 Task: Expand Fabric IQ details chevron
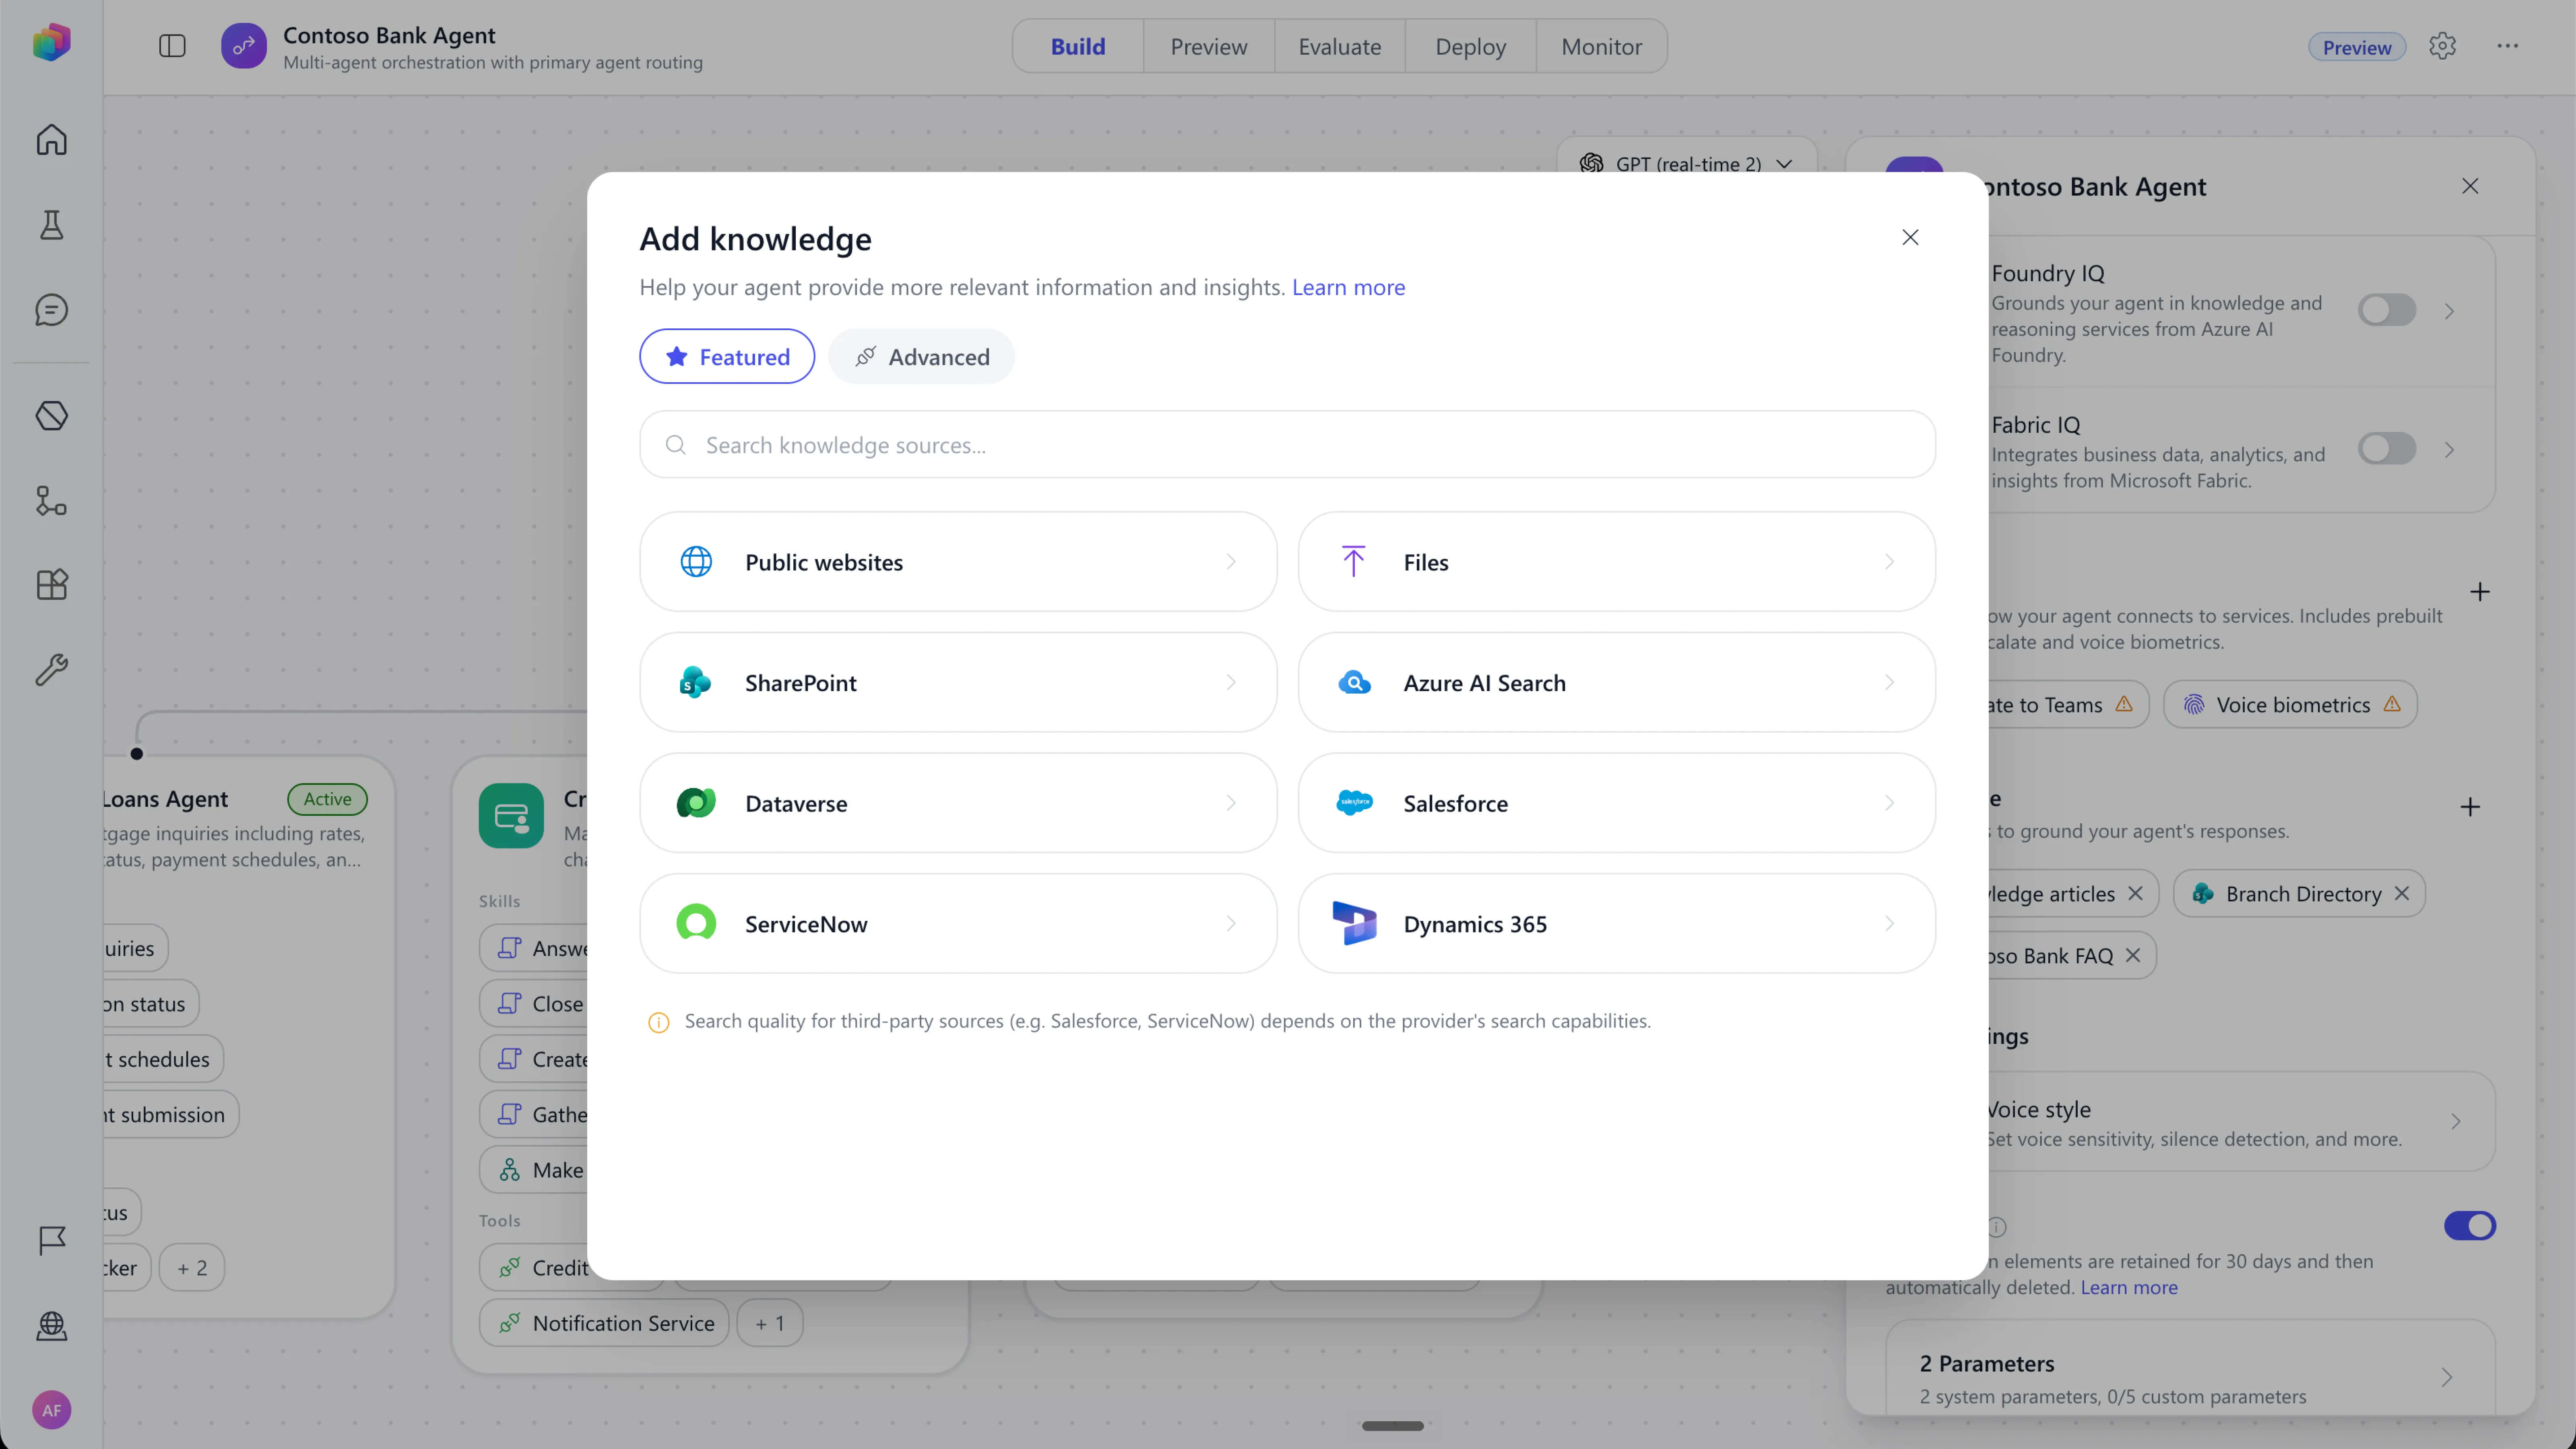[2449, 449]
